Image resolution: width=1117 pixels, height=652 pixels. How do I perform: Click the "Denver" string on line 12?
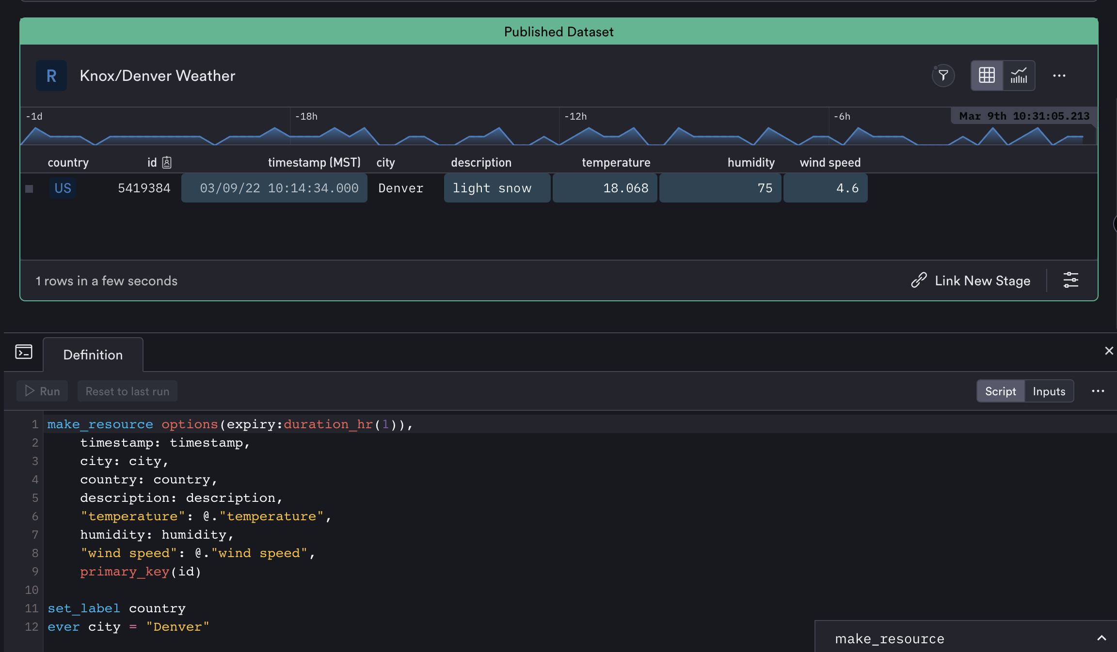pyautogui.click(x=177, y=627)
